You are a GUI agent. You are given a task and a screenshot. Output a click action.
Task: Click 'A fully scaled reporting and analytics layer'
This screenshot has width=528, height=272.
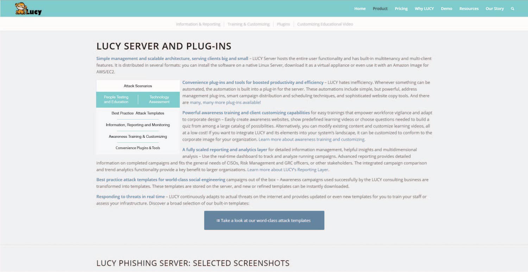pos(225,150)
